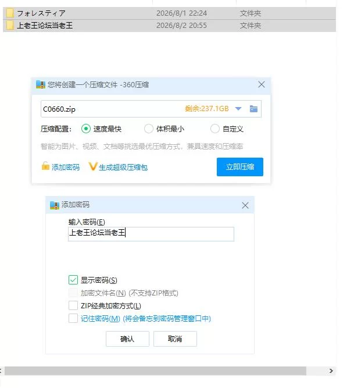Viewport: 347px width, 388px height.
Task: Close the 添加密码 dialog with the X
Action: coord(245,205)
